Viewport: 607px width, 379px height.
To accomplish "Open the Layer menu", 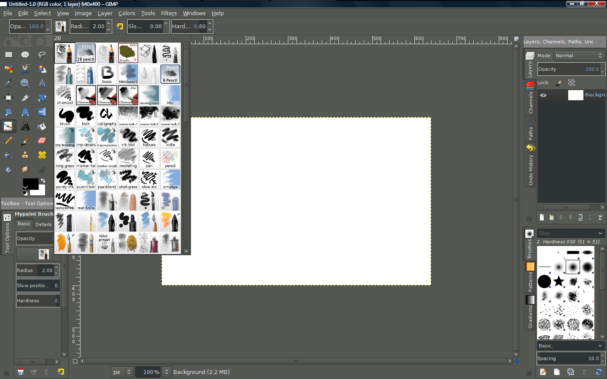I will click(105, 13).
